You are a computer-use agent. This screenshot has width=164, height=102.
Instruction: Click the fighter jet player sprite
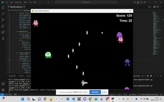(84, 83)
